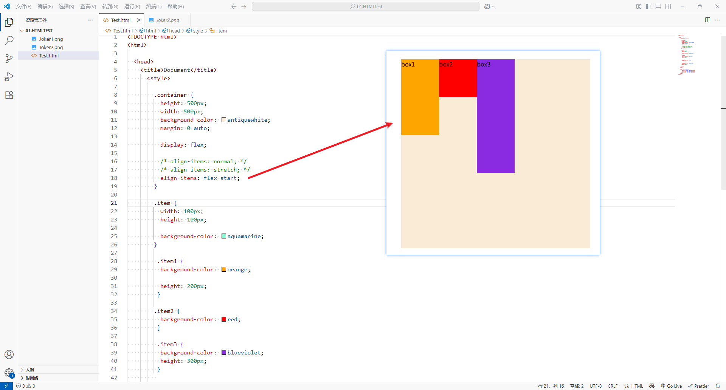This screenshot has height=390, width=726.
Task: Split the editor to the right
Action: pyautogui.click(x=707, y=20)
